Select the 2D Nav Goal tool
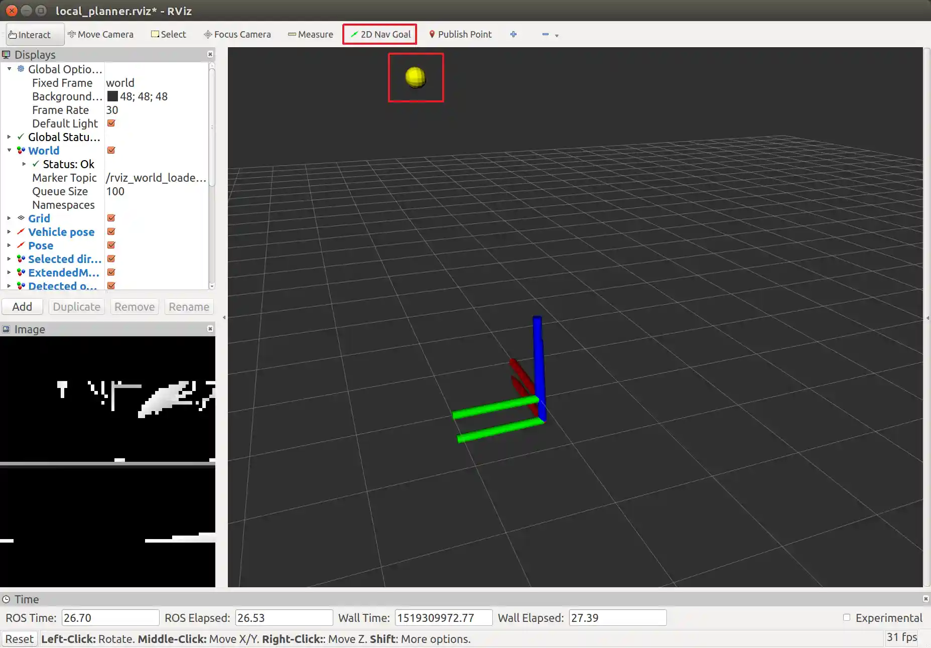The height and width of the screenshot is (648, 931). [x=379, y=34]
